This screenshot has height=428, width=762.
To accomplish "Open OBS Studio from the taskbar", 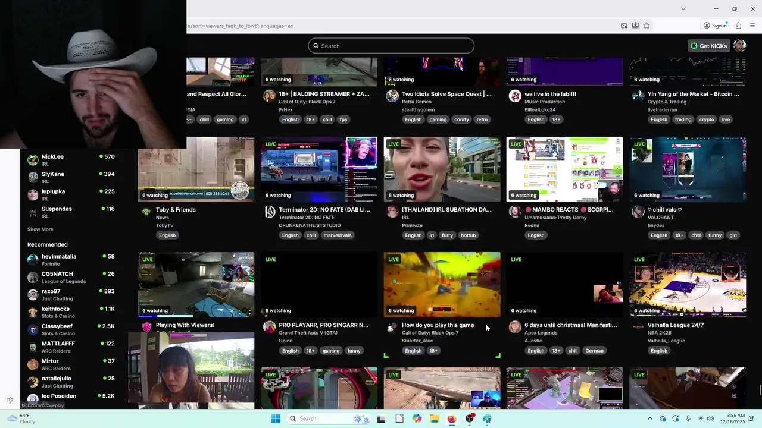I will [470, 418].
